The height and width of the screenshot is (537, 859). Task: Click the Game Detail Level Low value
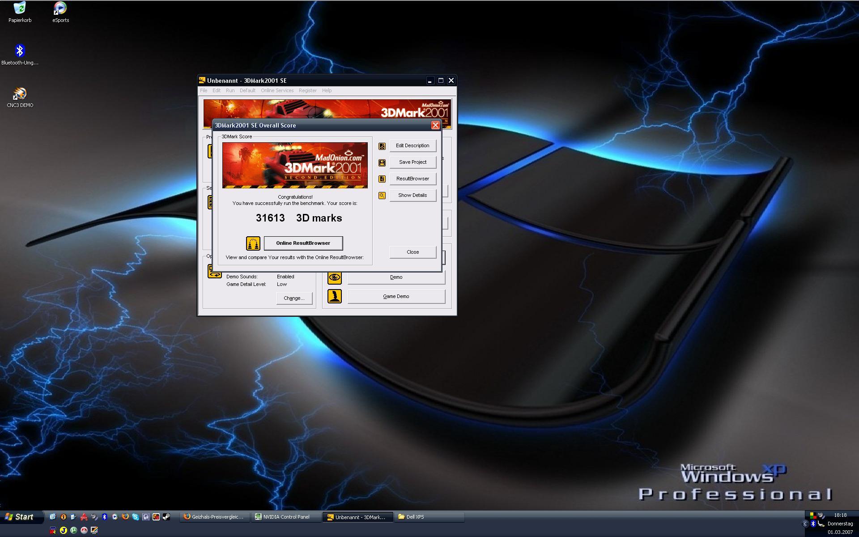coord(282,285)
